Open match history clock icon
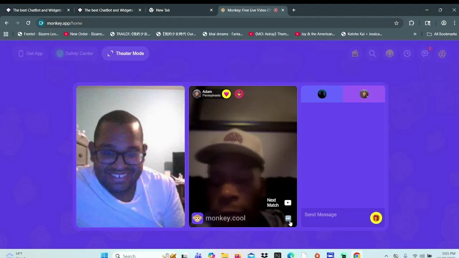 point(407,53)
